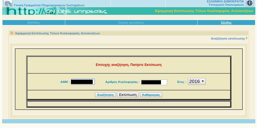Click the yellow Εφαρμογή Εκτύπωσης Τελών banner title
The width and height of the screenshot is (257, 128).
click(x=204, y=11)
